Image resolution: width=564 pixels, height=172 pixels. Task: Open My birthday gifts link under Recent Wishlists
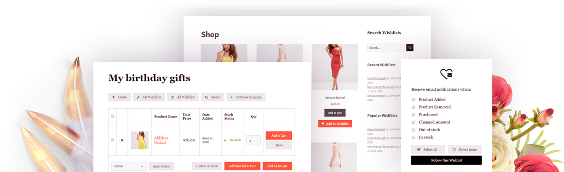click(376, 78)
